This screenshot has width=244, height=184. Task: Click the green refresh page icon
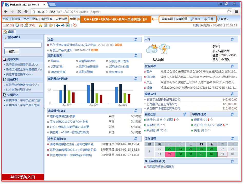pyautogui.click(x=68, y=25)
